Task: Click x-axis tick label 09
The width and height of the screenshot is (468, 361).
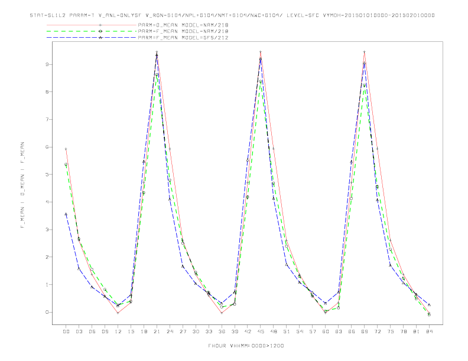Action: tap(105, 332)
